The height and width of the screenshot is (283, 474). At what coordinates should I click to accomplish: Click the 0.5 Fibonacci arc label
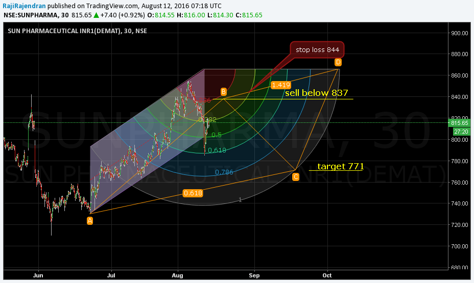(x=217, y=135)
